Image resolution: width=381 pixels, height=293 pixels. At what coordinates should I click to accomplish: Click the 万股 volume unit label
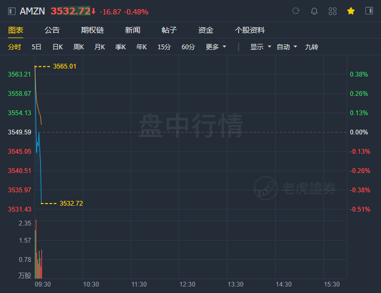(25, 275)
